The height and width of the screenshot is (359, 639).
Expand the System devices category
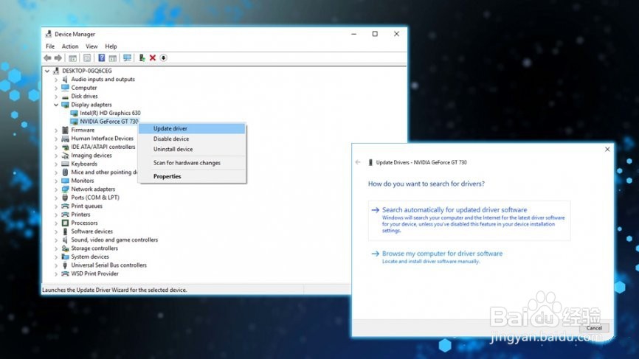click(x=56, y=257)
